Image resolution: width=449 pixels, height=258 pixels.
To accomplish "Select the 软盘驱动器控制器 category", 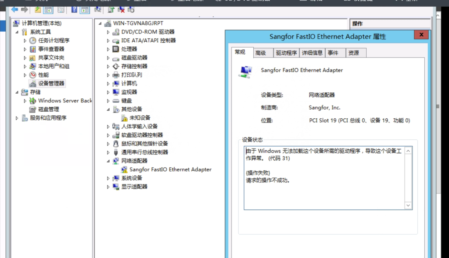I will 142,135.
